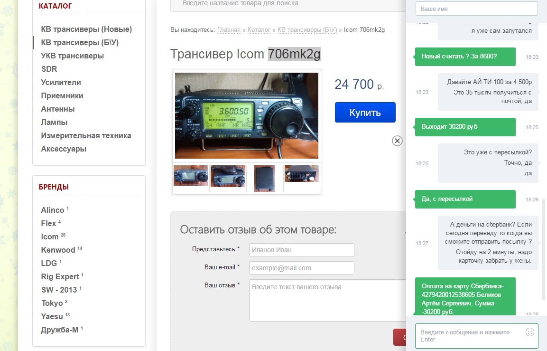The image size is (547, 351).
Task: Click the КАТАЛОГ heading
Action: 55,6
